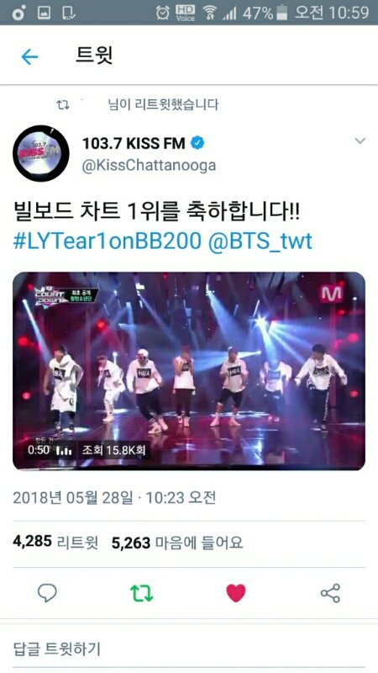
Task: Open 103.7 KISS FM profile picture
Action: point(41,153)
